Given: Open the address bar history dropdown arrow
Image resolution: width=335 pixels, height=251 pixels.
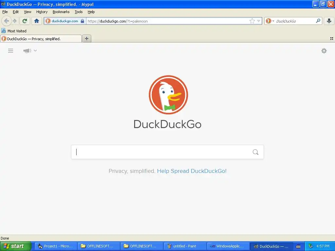Looking at the screenshot, I should pyautogui.click(x=258, y=21).
